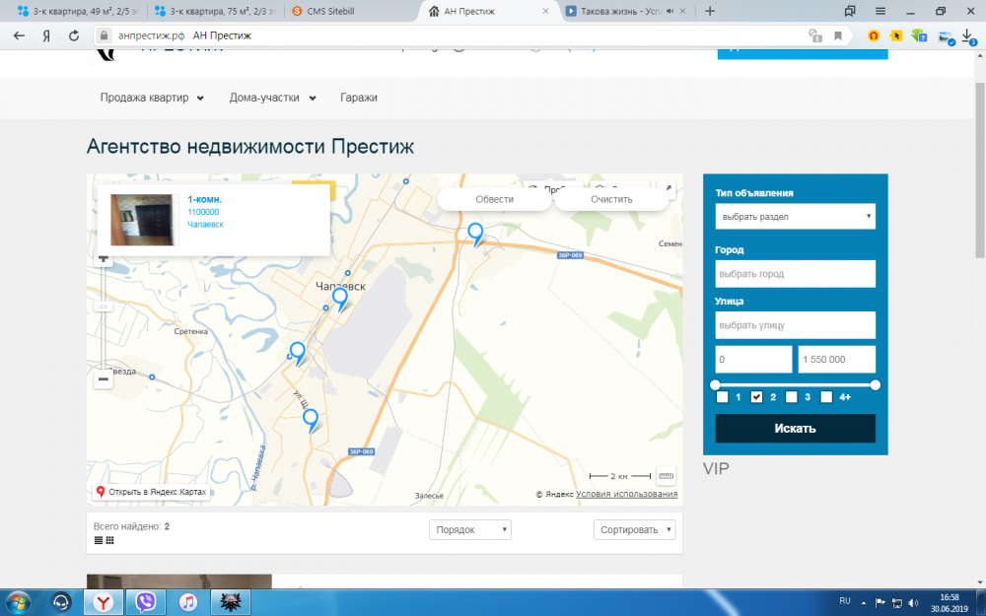Image resolution: width=986 pixels, height=616 pixels.
Task: Open the 'Порядок' order dropdown
Action: tap(470, 529)
